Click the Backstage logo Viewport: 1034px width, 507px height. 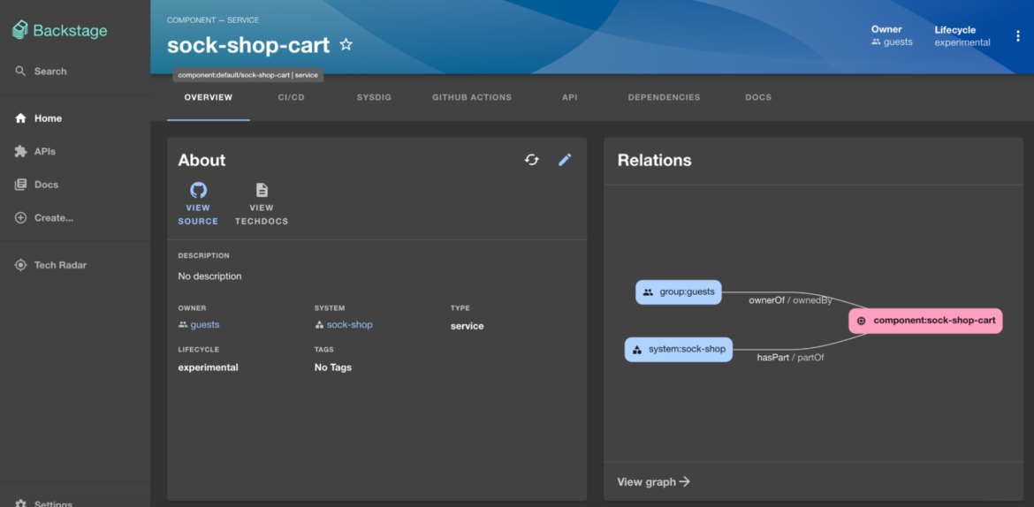(60, 30)
